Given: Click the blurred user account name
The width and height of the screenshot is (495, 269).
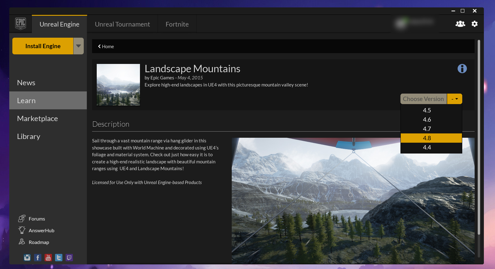Looking at the screenshot, I should (x=421, y=22).
